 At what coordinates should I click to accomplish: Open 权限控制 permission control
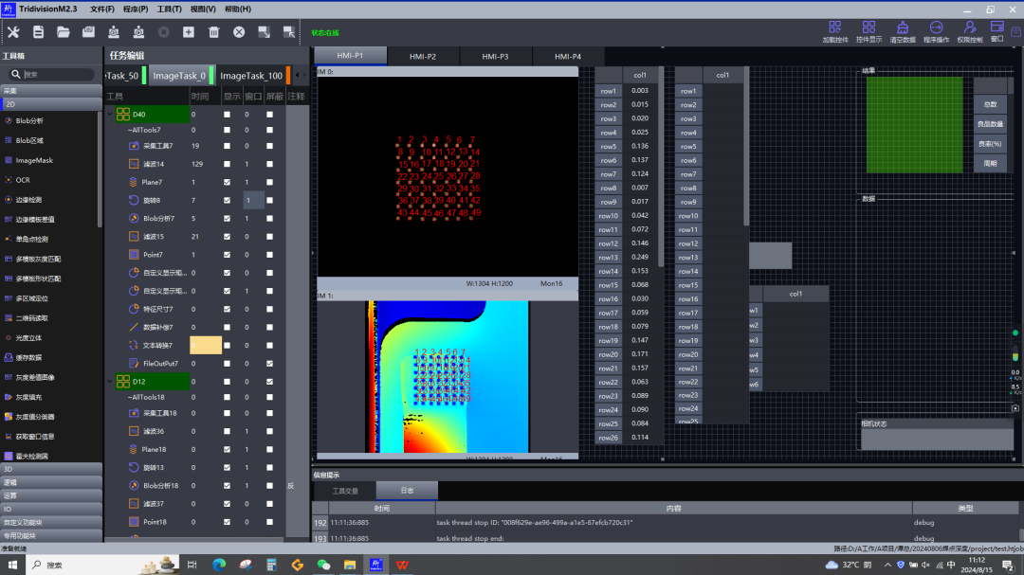(x=969, y=29)
